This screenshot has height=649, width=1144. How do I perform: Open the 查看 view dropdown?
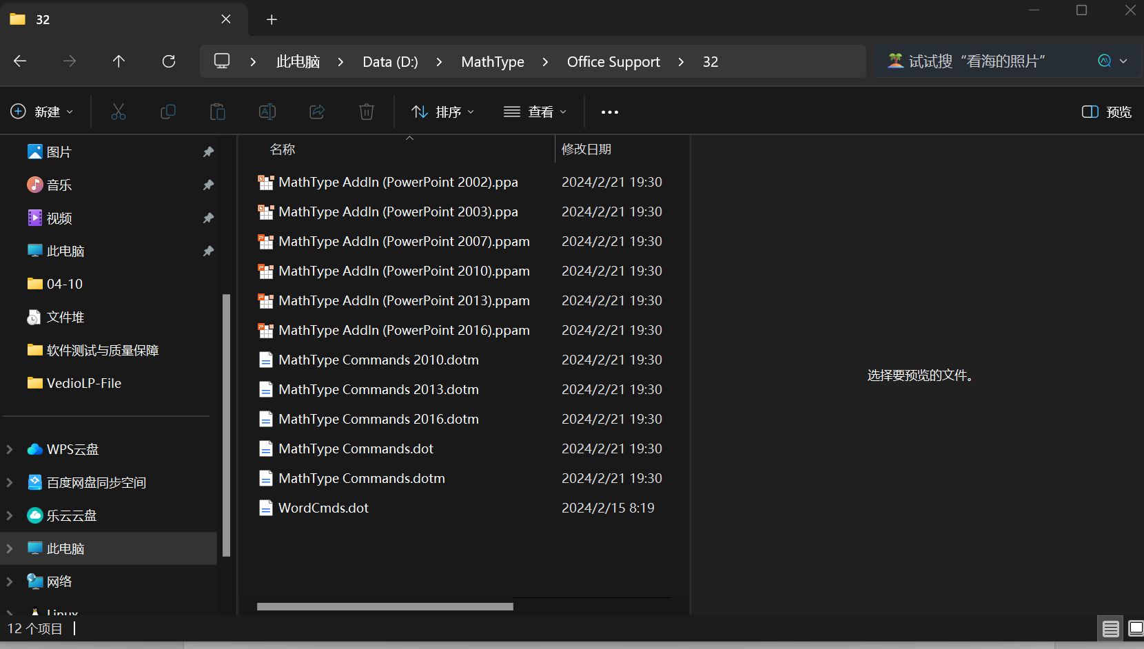tap(535, 112)
